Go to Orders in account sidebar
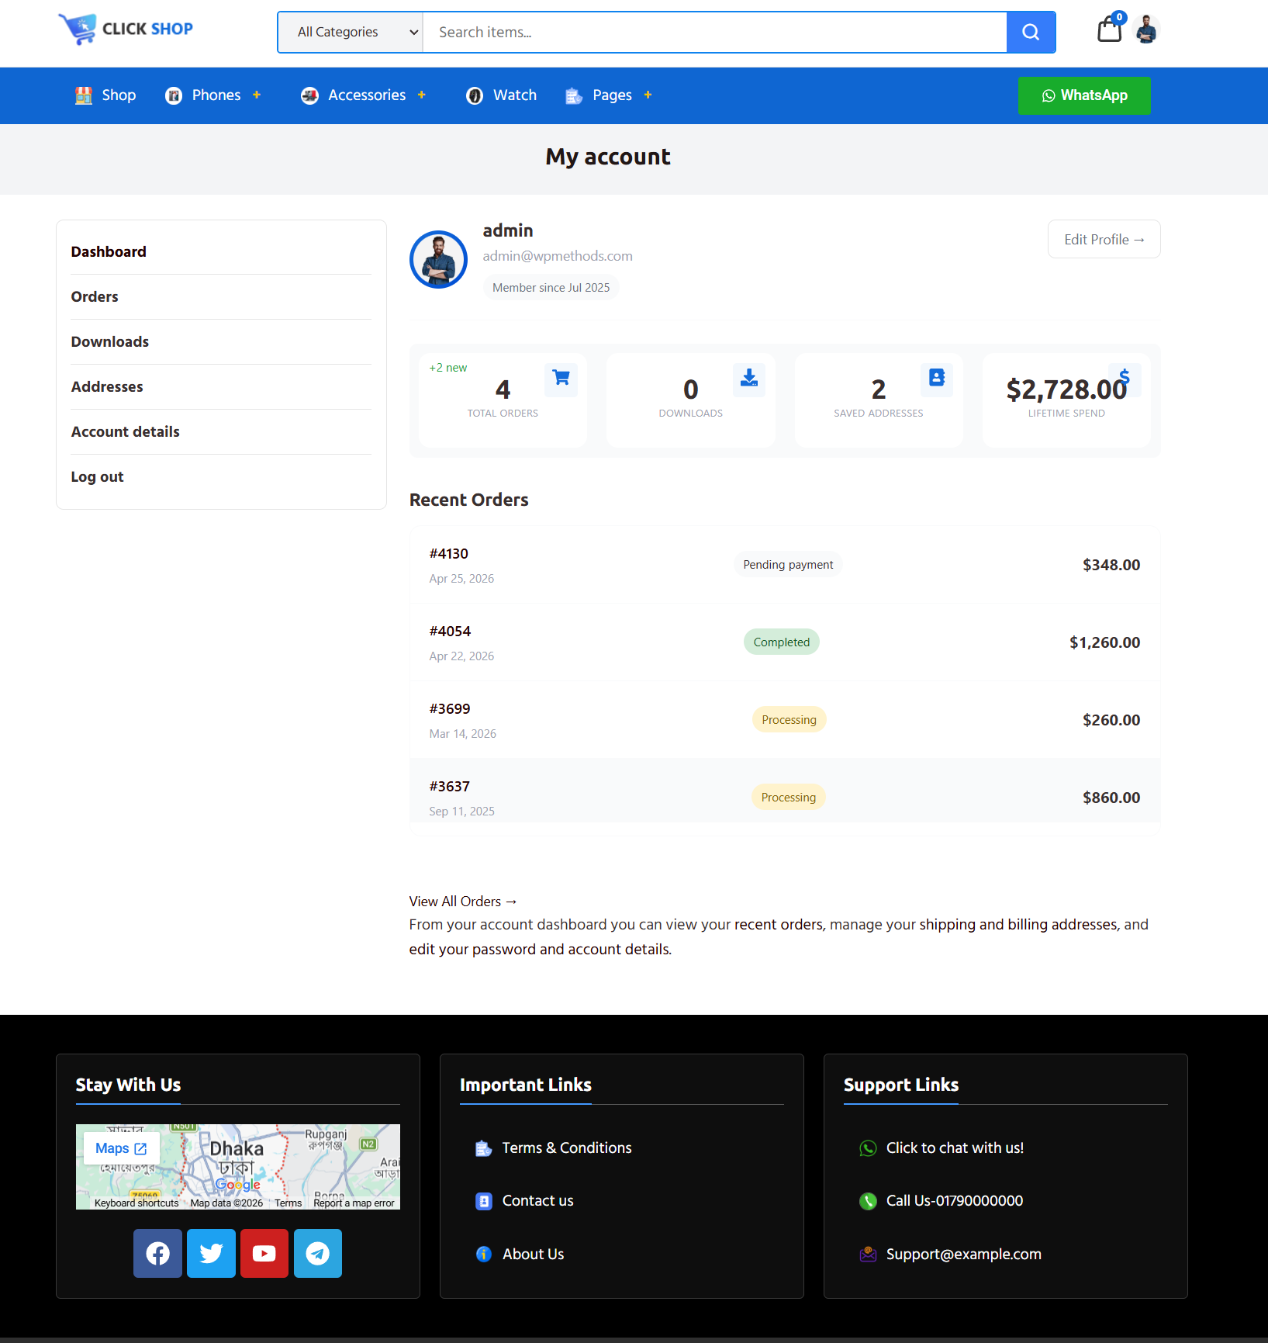 coord(95,296)
